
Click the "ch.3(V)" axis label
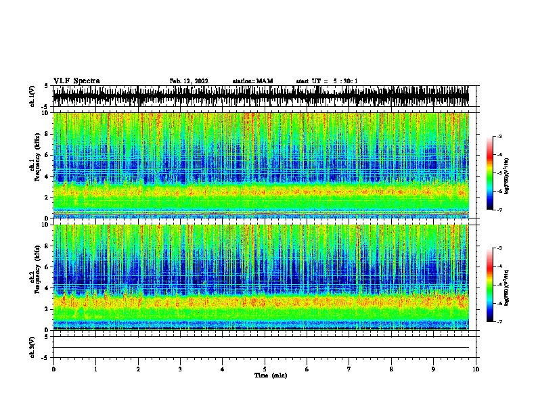(x=32, y=347)
